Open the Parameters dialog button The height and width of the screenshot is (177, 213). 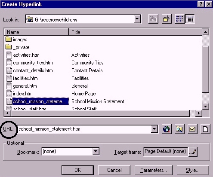[x=154, y=170]
